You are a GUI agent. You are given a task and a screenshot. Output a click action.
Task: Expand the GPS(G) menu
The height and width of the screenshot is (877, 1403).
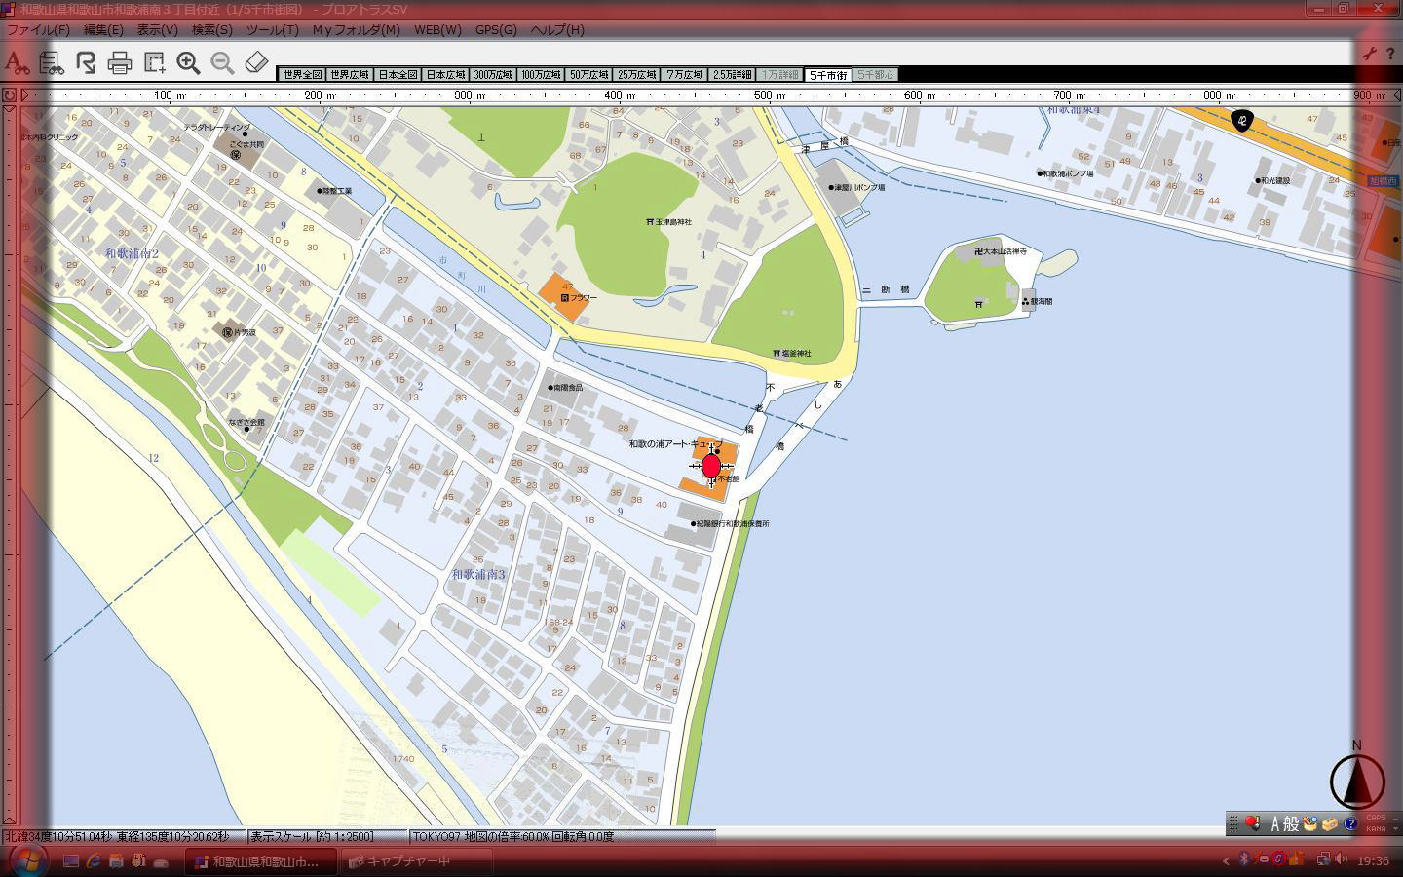pos(496,29)
